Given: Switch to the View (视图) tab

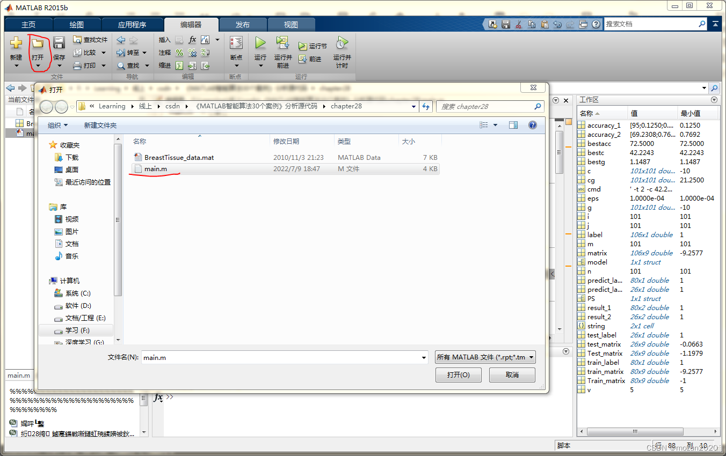Looking at the screenshot, I should [291, 25].
